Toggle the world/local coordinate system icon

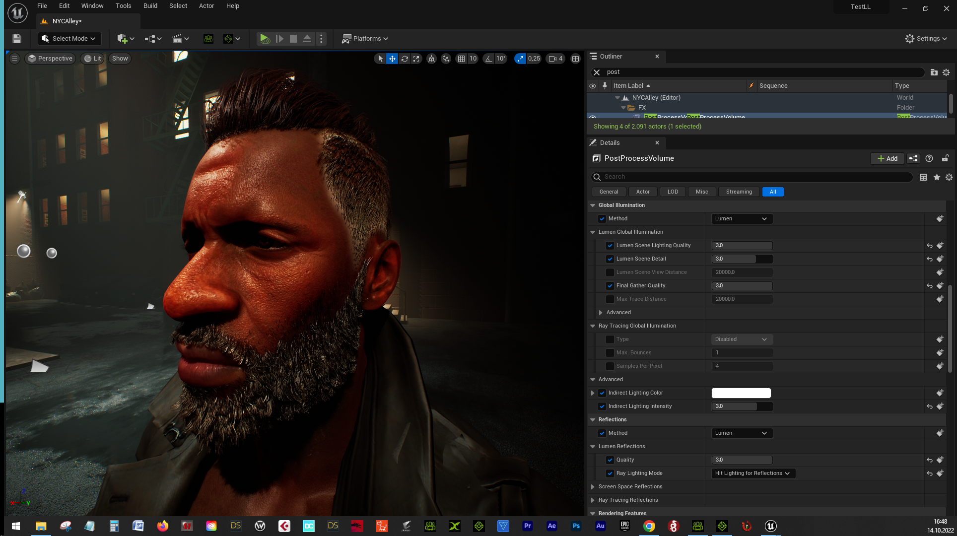432,59
